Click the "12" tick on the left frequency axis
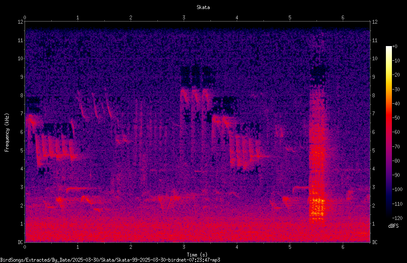This screenshot has width=407, height=263. [21, 22]
